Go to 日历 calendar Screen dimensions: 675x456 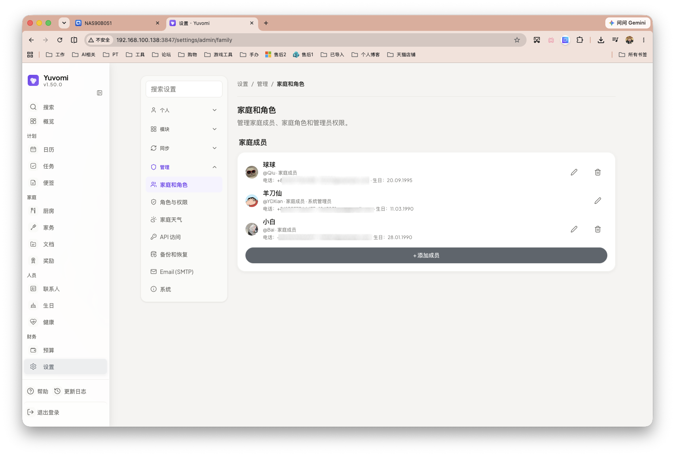click(x=66, y=150)
